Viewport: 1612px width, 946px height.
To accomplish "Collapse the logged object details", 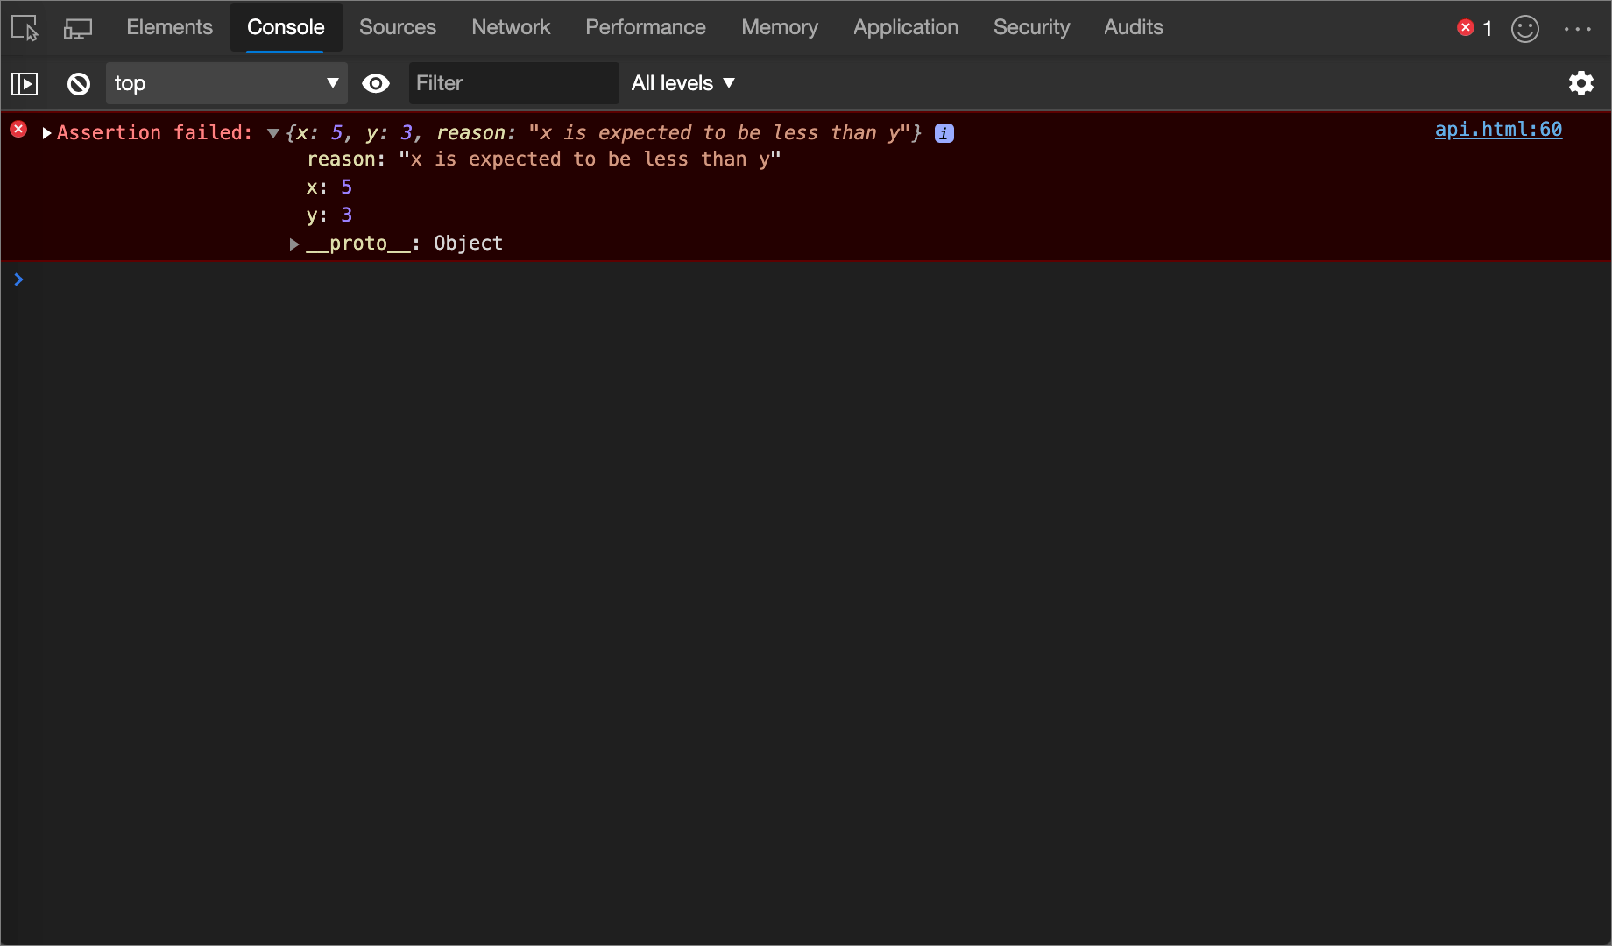I will click(x=272, y=133).
